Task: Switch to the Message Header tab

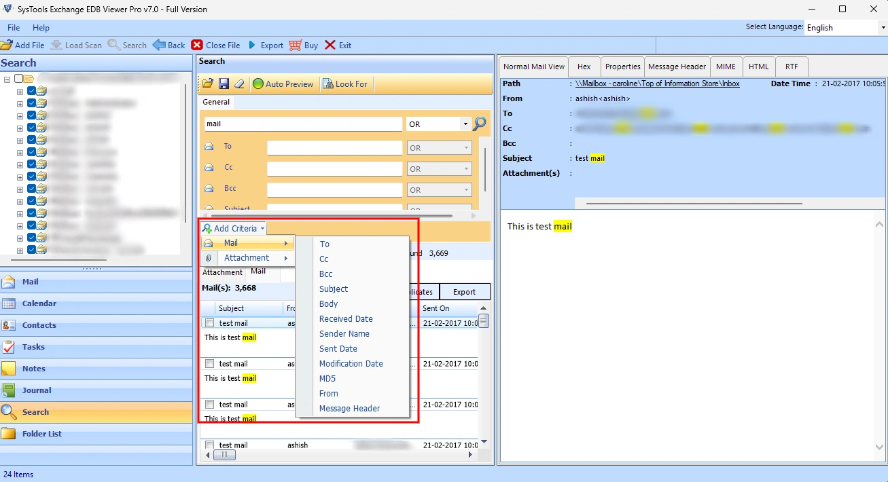Action: [677, 67]
